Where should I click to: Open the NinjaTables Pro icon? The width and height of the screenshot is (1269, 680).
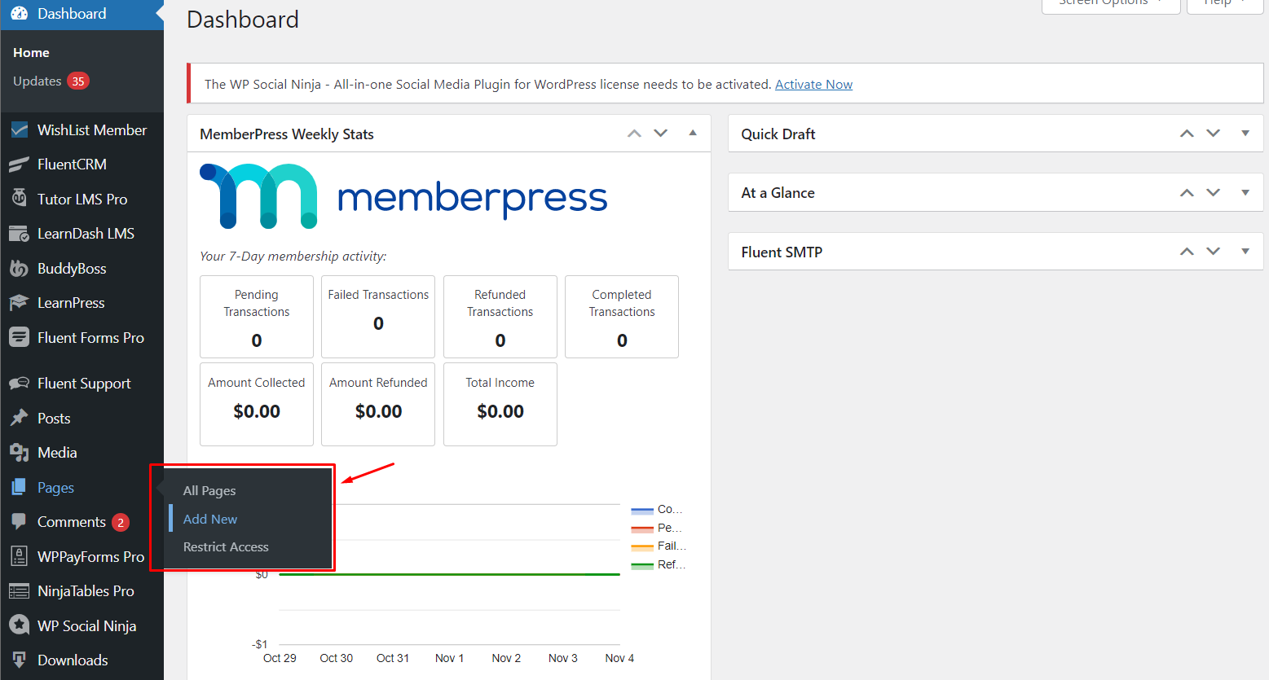(x=19, y=591)
